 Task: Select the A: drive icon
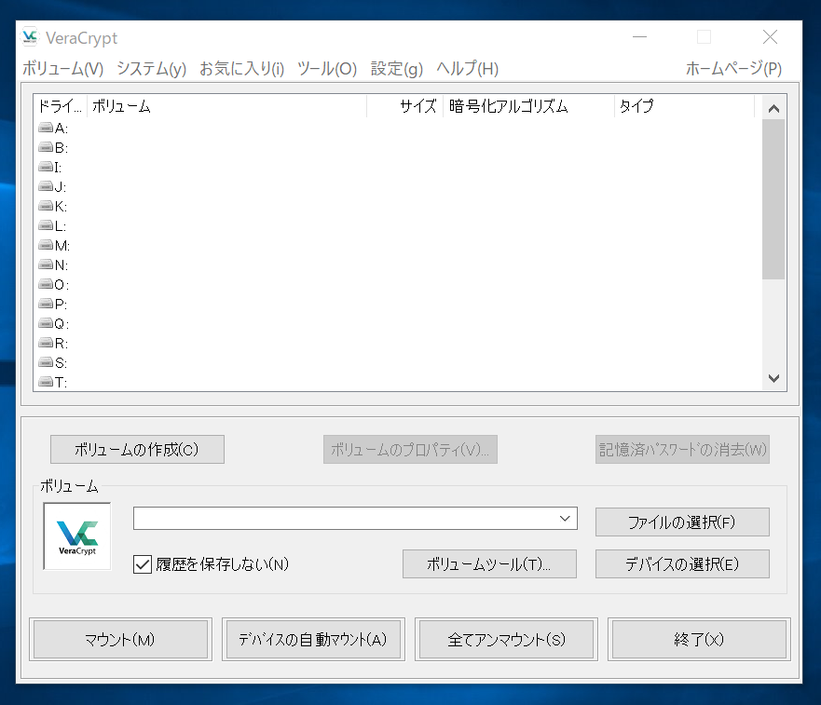pos(46,129)
